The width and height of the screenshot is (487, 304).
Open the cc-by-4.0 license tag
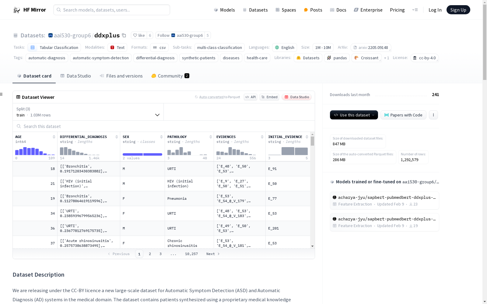pos(424,58)
